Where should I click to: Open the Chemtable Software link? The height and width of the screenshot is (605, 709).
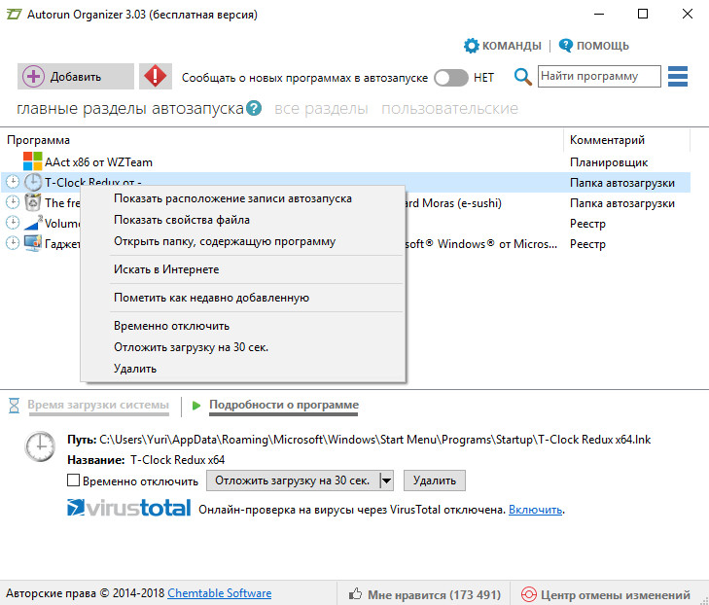coord(219,593)
